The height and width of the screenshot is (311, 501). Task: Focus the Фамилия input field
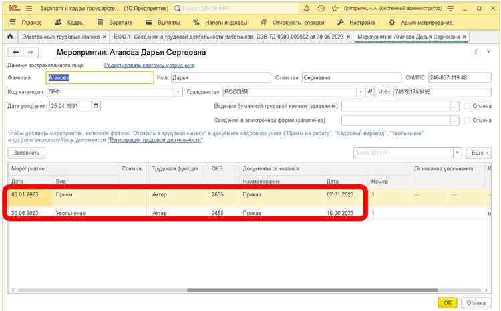pos(100,77)
